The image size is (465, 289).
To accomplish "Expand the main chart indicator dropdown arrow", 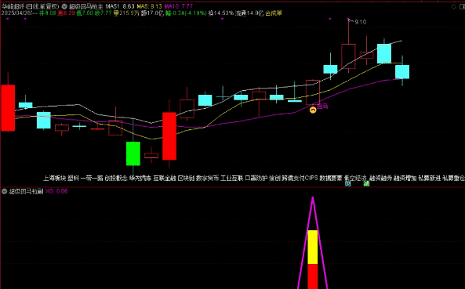I will point(64,6).
